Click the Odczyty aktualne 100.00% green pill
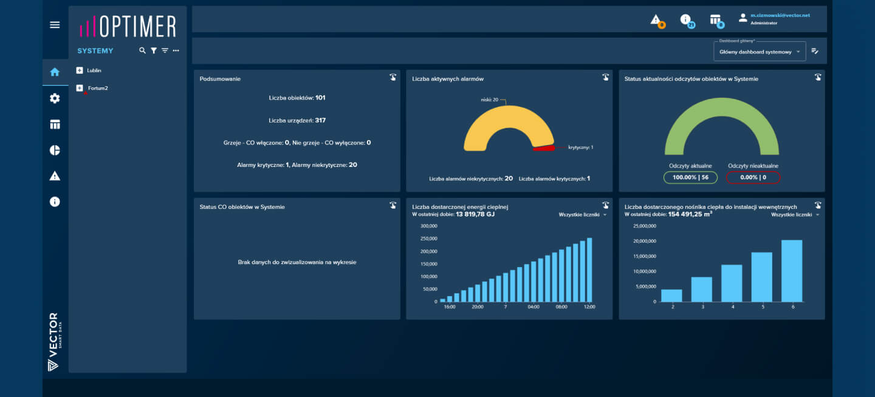 click(x=691, y=178)
